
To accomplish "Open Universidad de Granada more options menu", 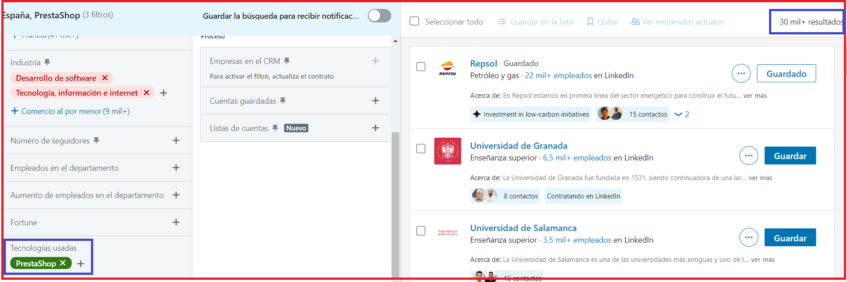I will click(x=749, y=156).
